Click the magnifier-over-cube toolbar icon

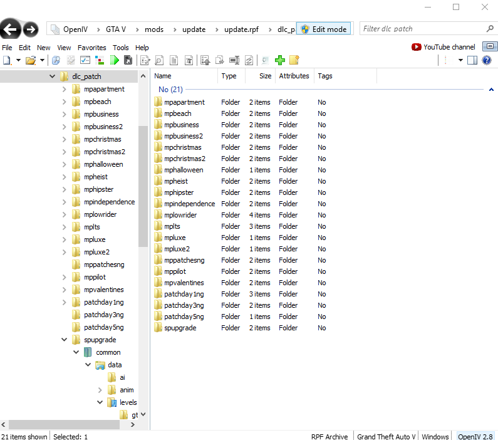(56, 60)
